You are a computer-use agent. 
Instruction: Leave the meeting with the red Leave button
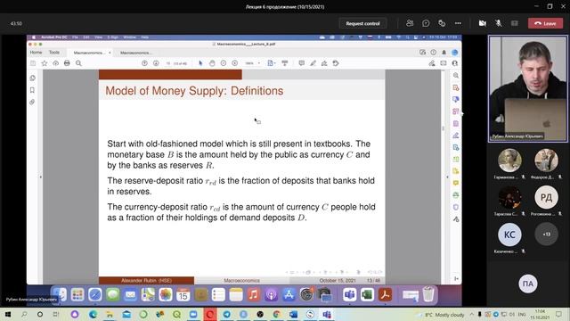pos(545,23)
